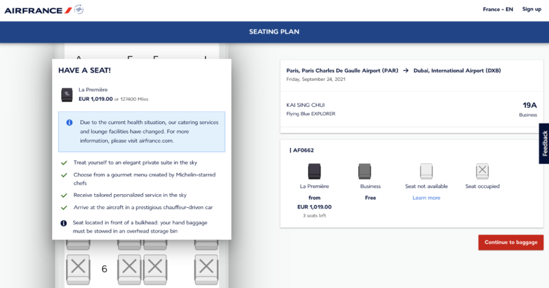
Task: Click the checkmark beside chauffeur-driven car benefit
Action: pyautogui.click(x=64, y=208)
